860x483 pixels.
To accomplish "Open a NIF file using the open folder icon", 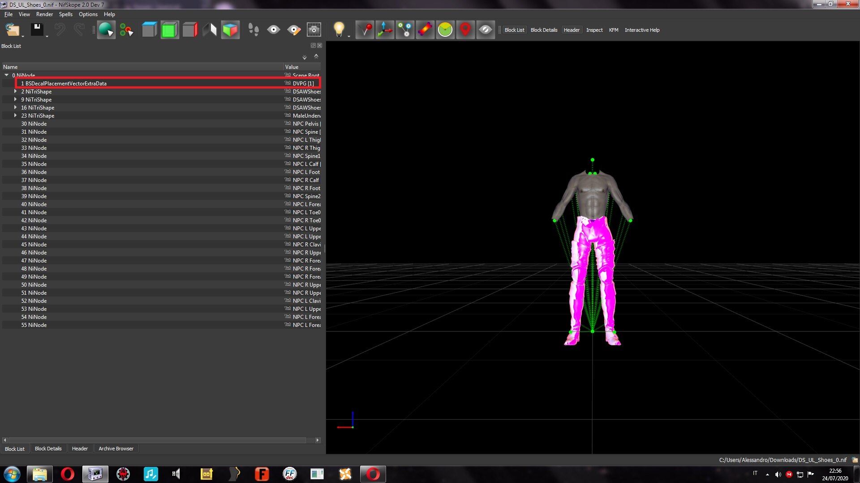I will tap(13, 30).
